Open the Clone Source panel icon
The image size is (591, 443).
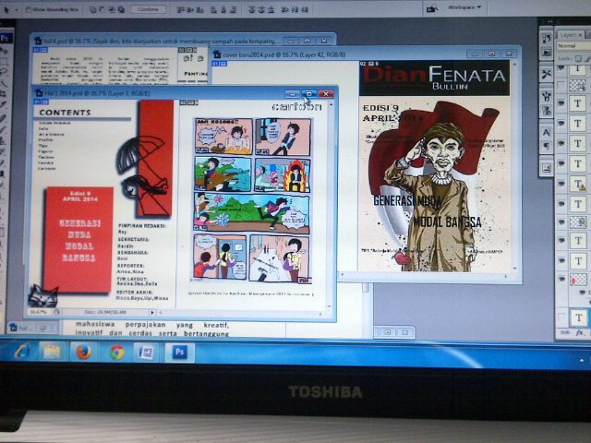click(546, 111)
